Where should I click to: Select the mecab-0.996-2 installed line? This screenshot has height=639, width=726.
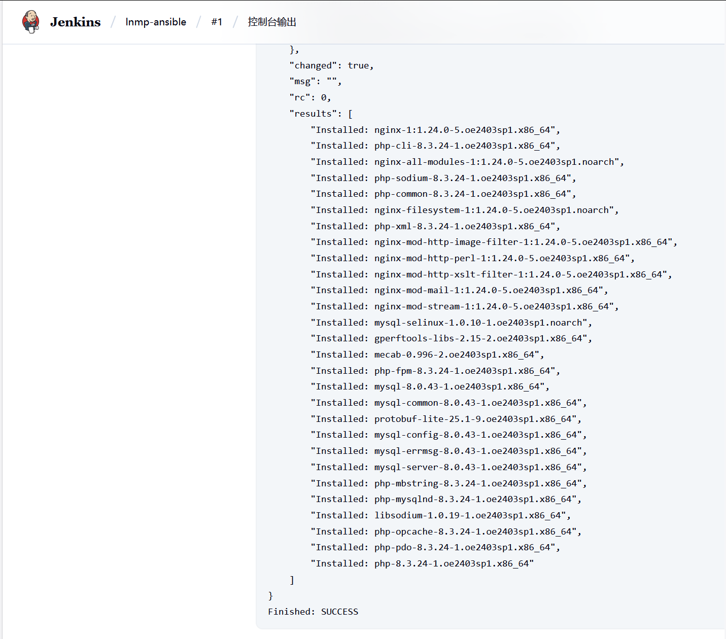pyautogui.click(x=427, y=354)
